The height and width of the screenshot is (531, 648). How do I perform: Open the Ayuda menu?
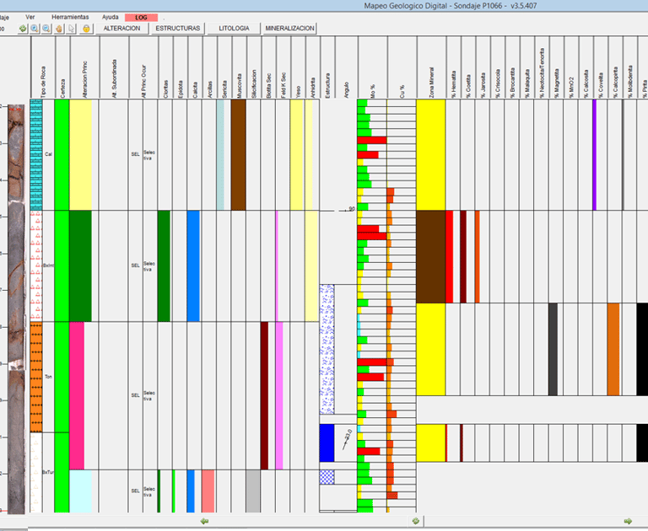[x=111, y=17]
